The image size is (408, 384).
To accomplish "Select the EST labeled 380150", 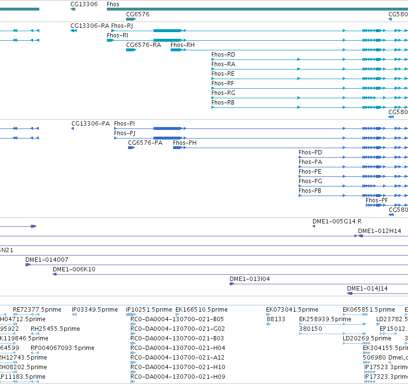I will tap(311, 329).
